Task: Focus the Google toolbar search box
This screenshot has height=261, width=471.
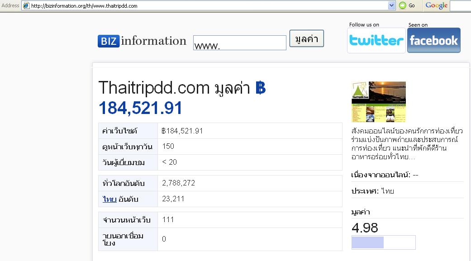Action: (x=460, y=5)
